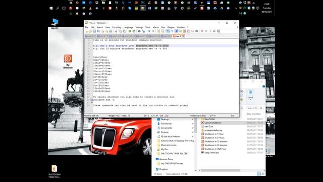Click the green Undo arrow in Notepad++

point(130,31)
